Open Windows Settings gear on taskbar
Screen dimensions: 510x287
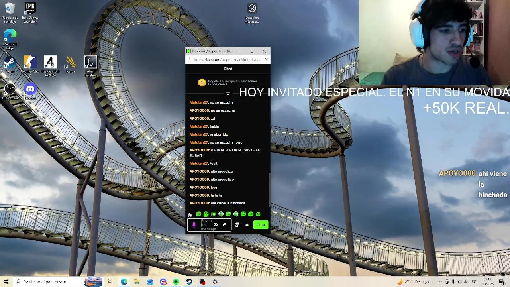pyautogui.click(x=215, y=282)
